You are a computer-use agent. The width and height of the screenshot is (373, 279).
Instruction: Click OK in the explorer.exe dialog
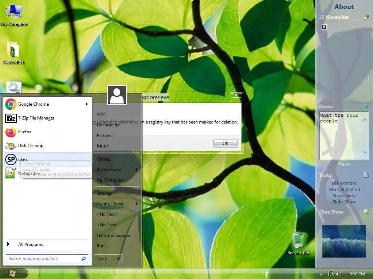coord(225,143)
